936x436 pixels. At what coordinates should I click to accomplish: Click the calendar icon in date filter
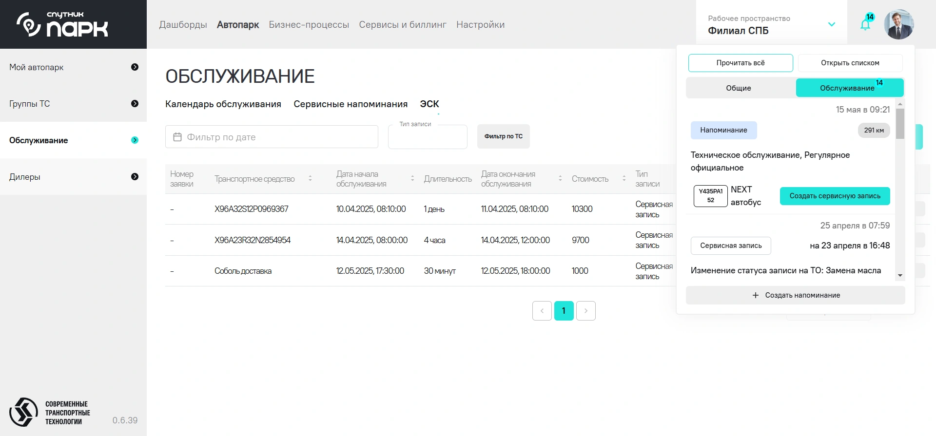[x=177, y=137]
